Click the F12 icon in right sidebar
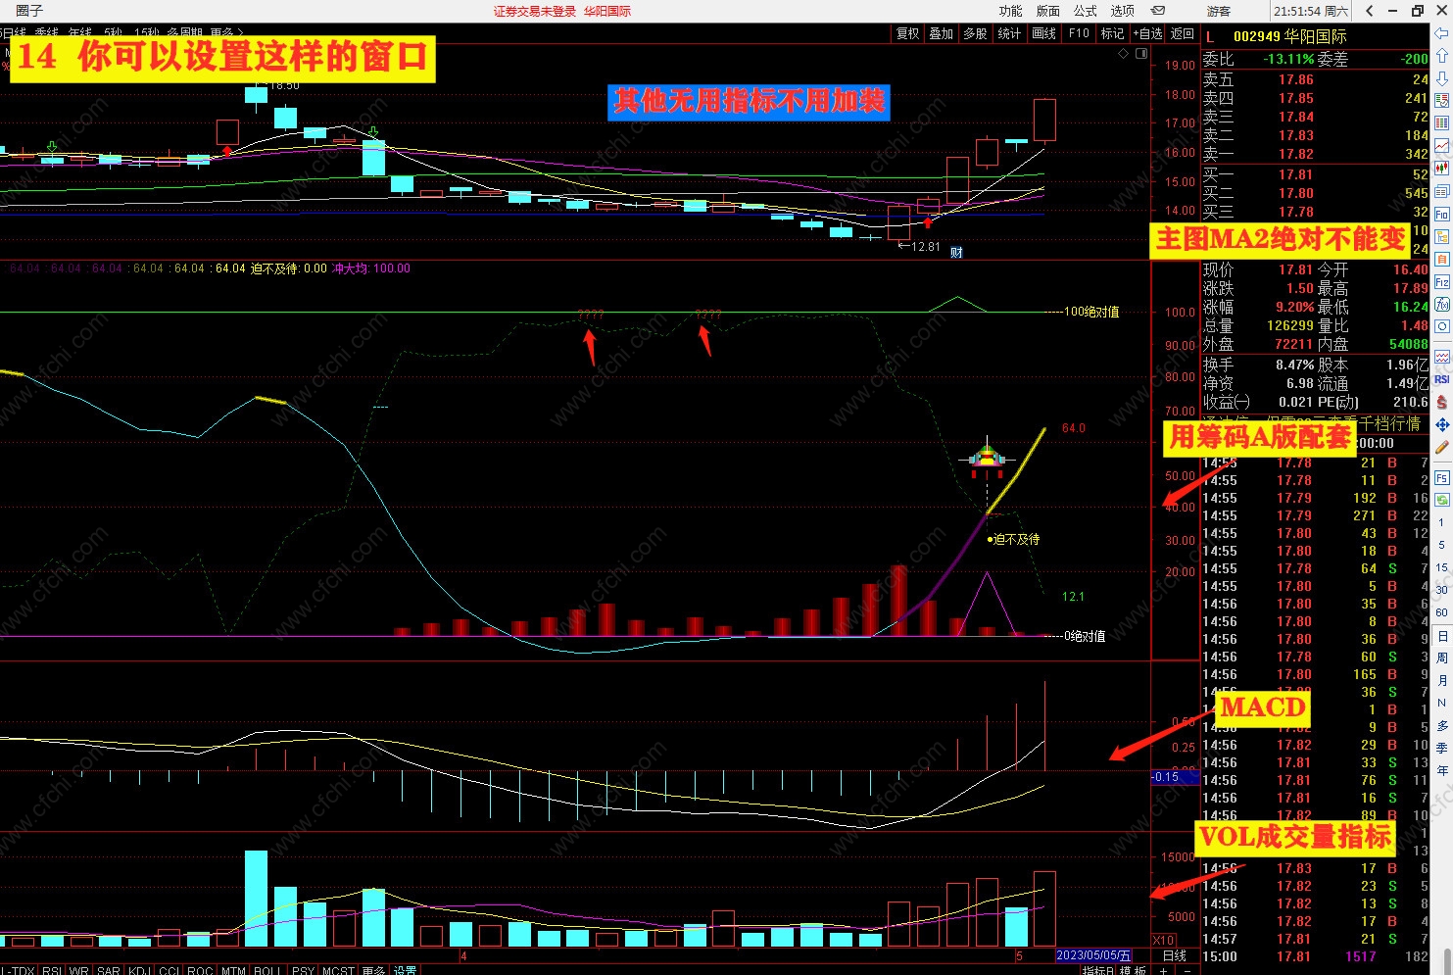This screenshot has width=1453, height=975. point(1442,281)
